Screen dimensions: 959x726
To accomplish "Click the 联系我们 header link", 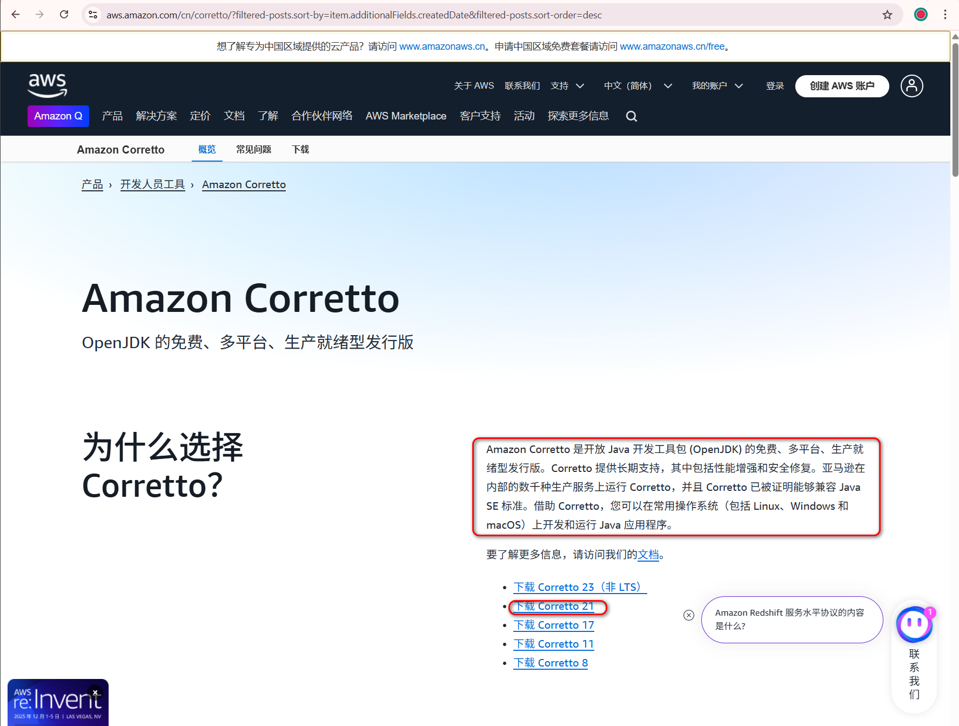I will coord(522,86).
